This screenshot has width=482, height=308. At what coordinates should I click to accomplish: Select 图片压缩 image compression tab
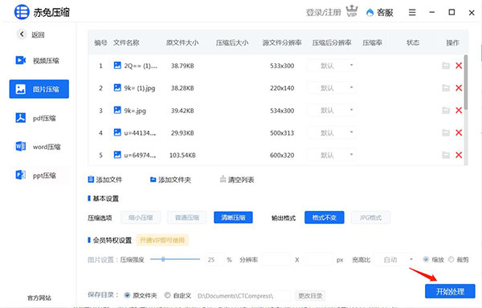pos(39,89)
